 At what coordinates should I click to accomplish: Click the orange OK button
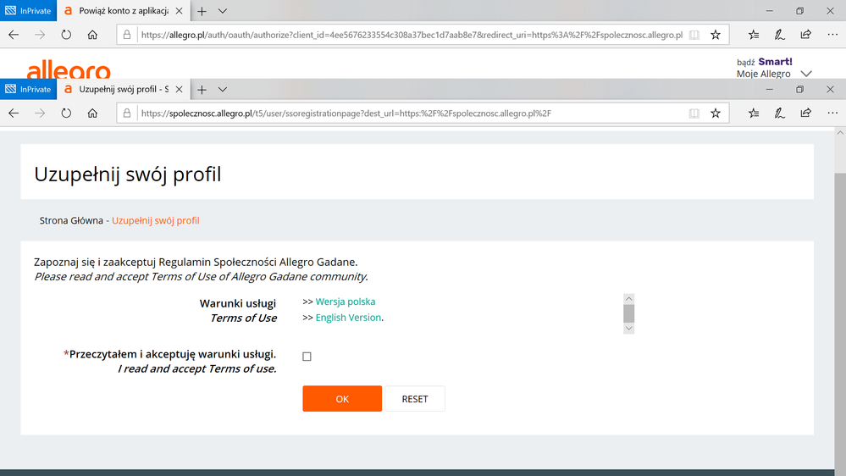(x=342, y=398)
